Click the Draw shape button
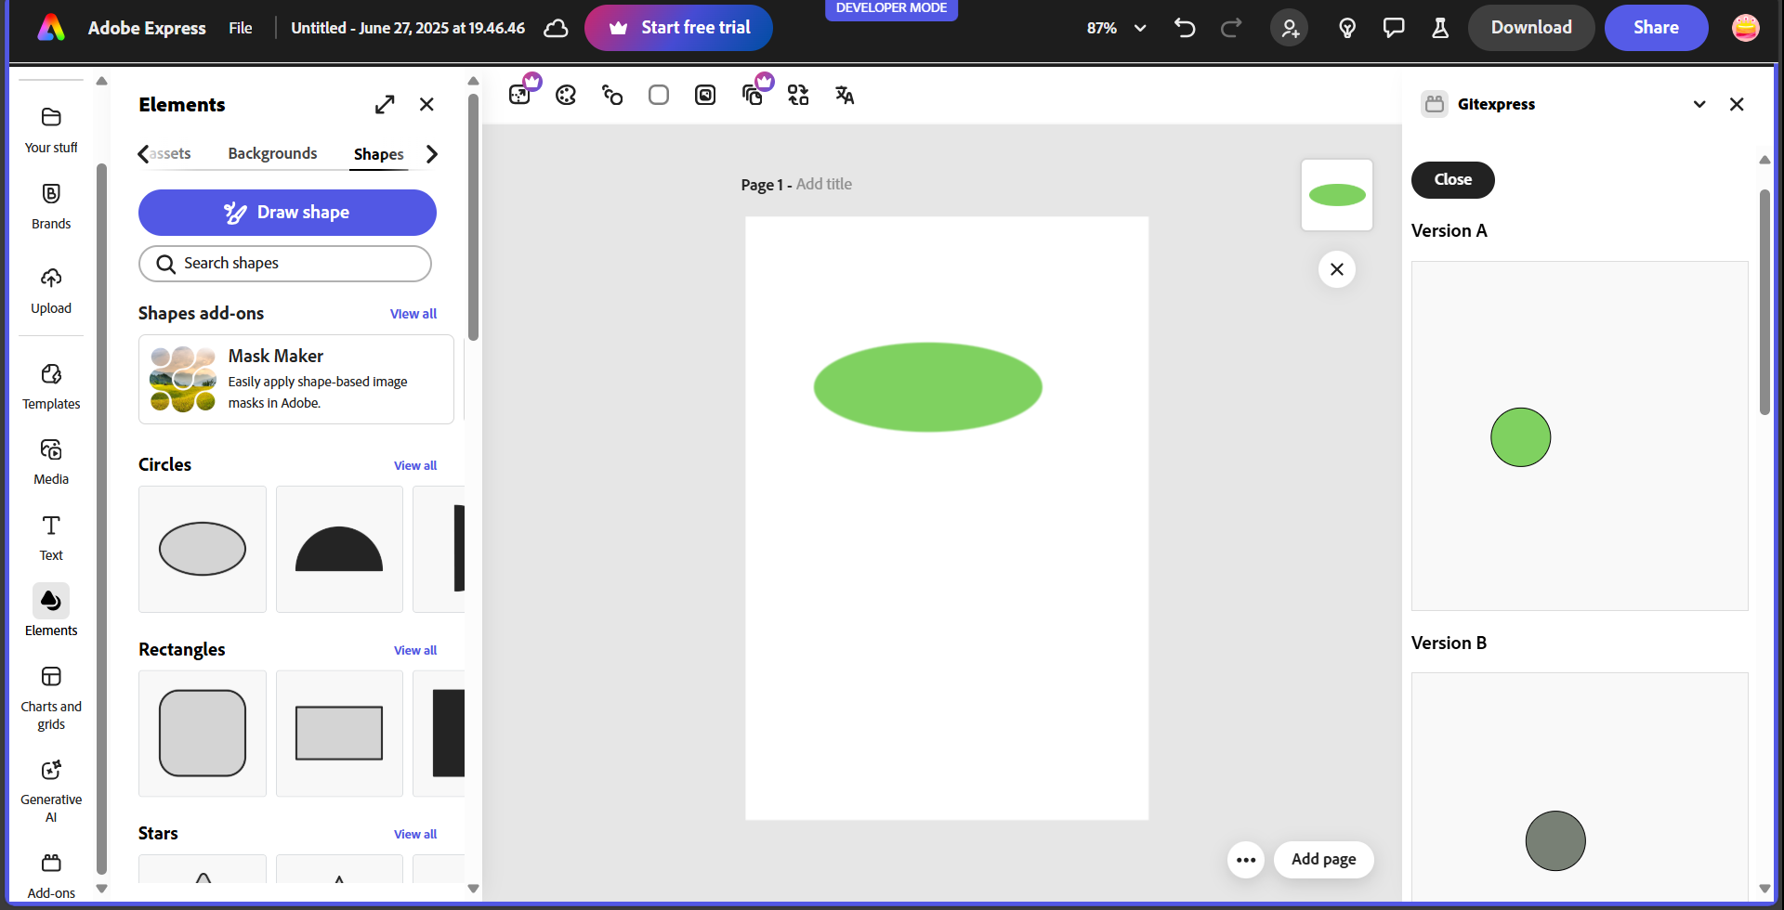 tap(287, 213)
